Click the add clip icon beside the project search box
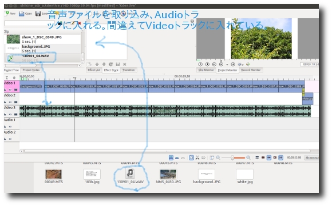The image size is (332, 206). pyautogui.click(x=60, y=23)
